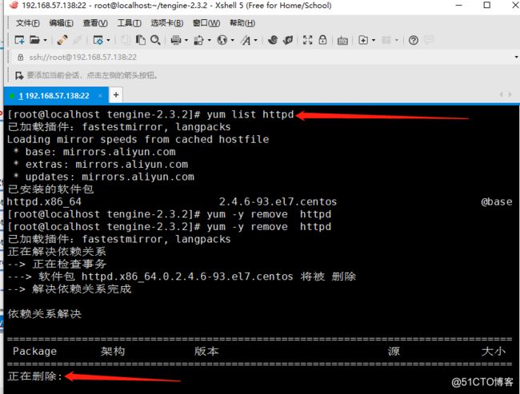
Task: Click the '@base' repository text
Action: click(497, 202)
